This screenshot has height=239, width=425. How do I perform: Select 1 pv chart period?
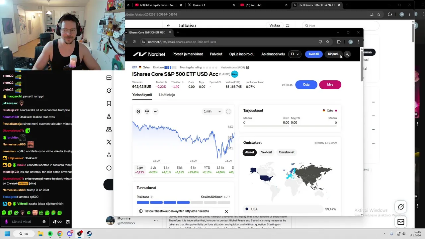click(140, 170)
